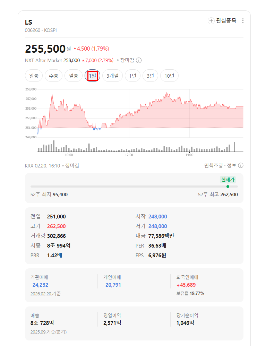Click the 기관매매 value -24,232

(39, 285)
